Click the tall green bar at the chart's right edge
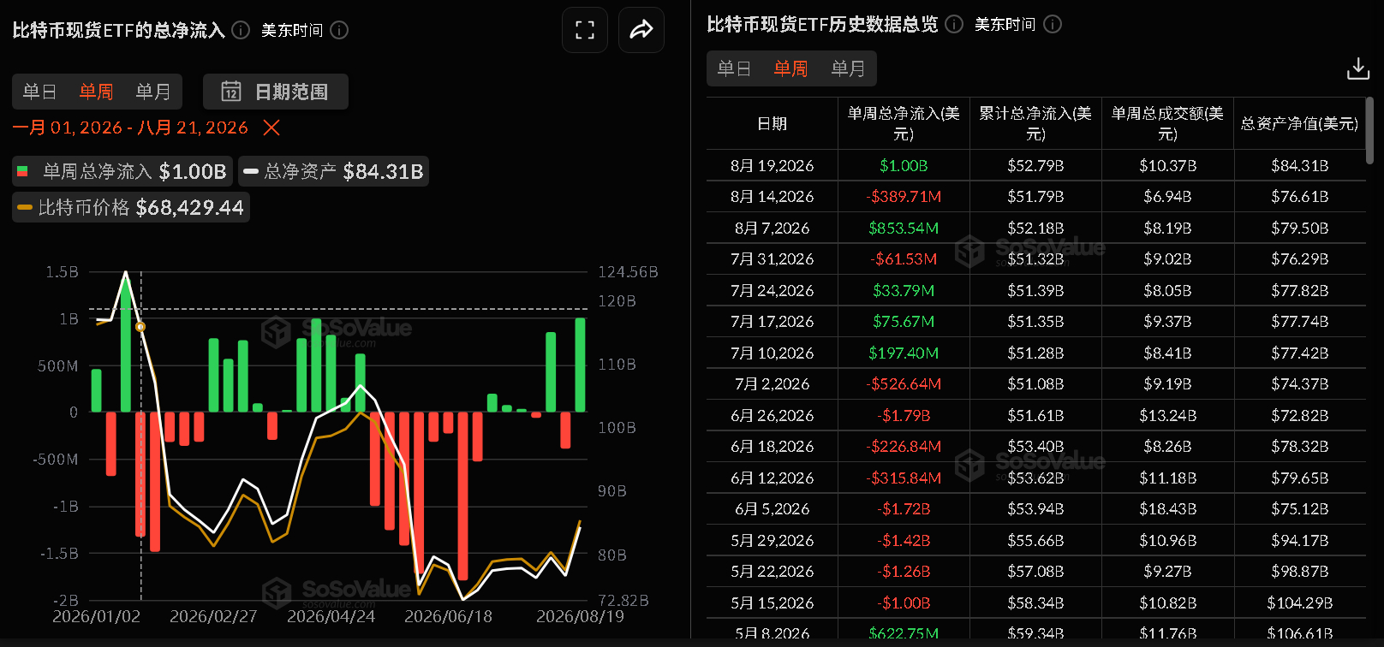1384x647 pixels. 580,365
